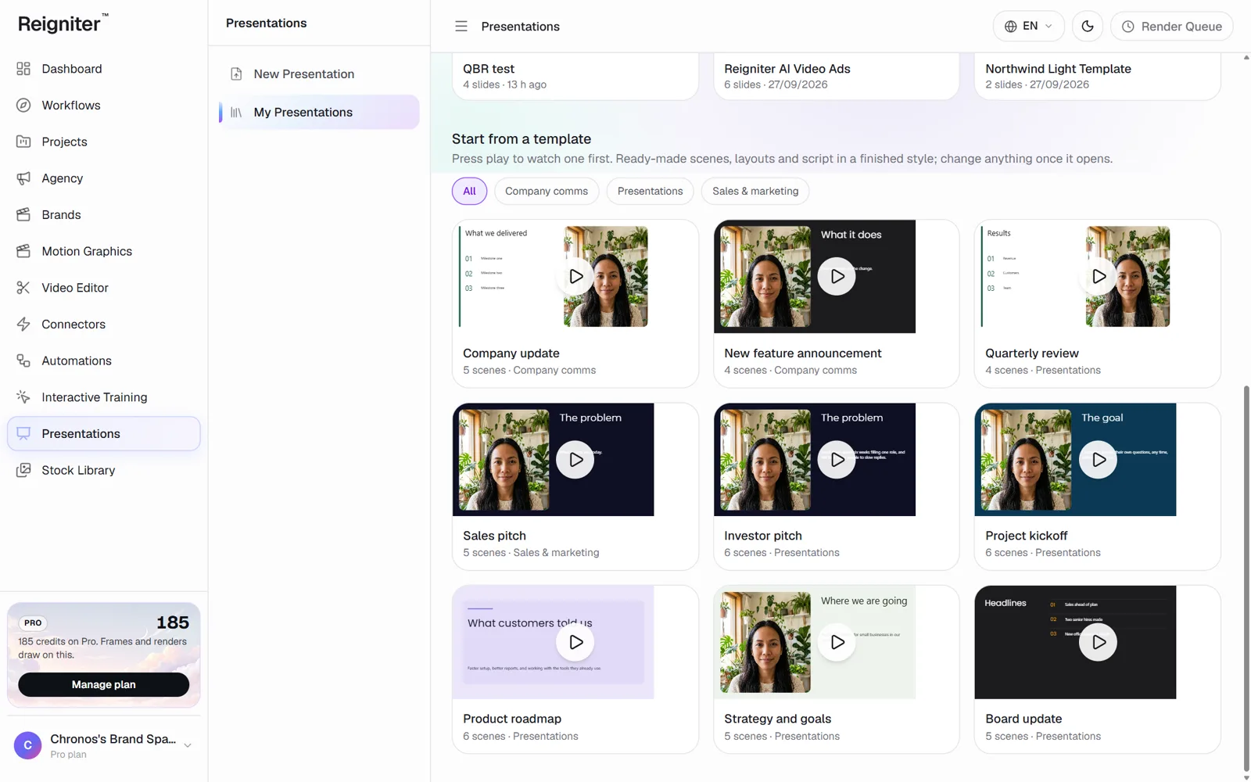
Task: Open the QBR test presentation card
Action: (575, 76)
